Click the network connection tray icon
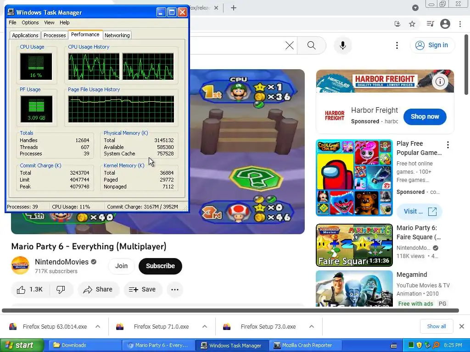This screenshot has width=470, height=352. [x=428, y=345]
